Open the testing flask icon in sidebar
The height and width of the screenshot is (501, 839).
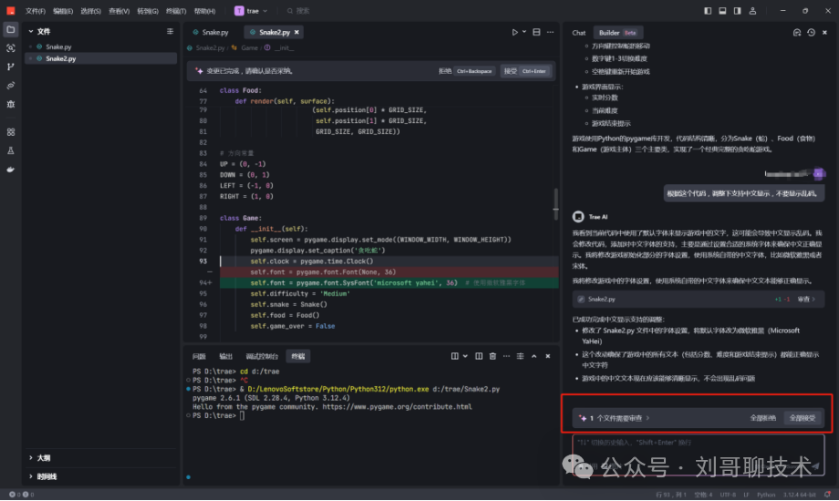pyautogui.click(x=11, y=150)
